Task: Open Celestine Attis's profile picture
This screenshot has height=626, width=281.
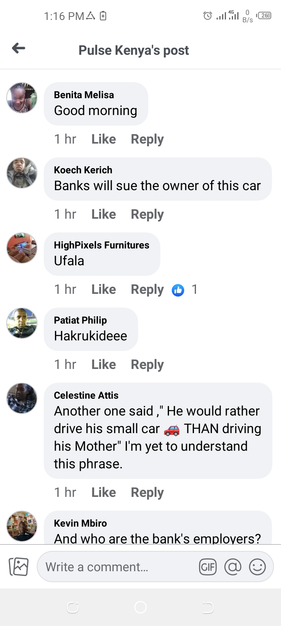Action: click(x=22, y=398)
